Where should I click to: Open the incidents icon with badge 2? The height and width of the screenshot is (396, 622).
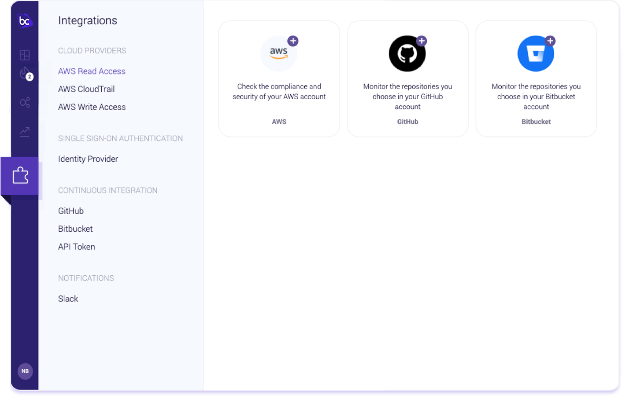coord(26,74)
